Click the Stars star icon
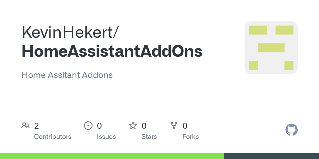Screen dimensions: 319x159 [x=133, y=125]
